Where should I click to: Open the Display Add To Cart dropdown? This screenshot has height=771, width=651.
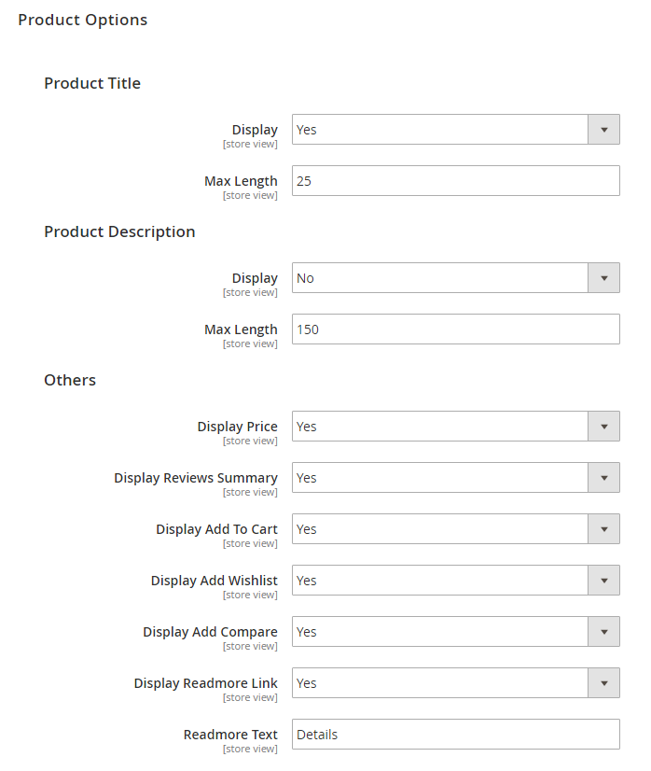pos(455,529)
